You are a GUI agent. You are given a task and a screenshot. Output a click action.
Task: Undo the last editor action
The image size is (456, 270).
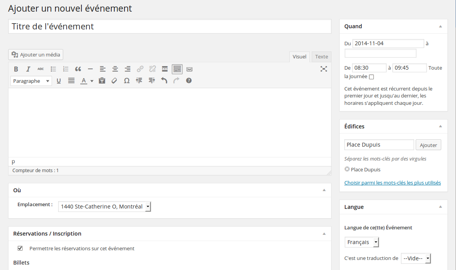pos(164,81)
